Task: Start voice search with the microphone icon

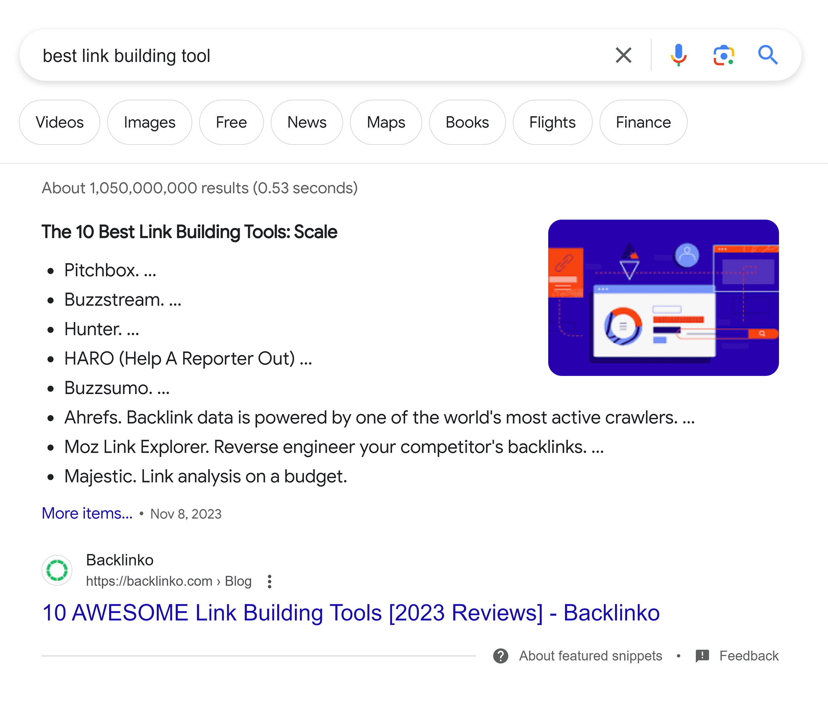Action: tap(678, 55)
